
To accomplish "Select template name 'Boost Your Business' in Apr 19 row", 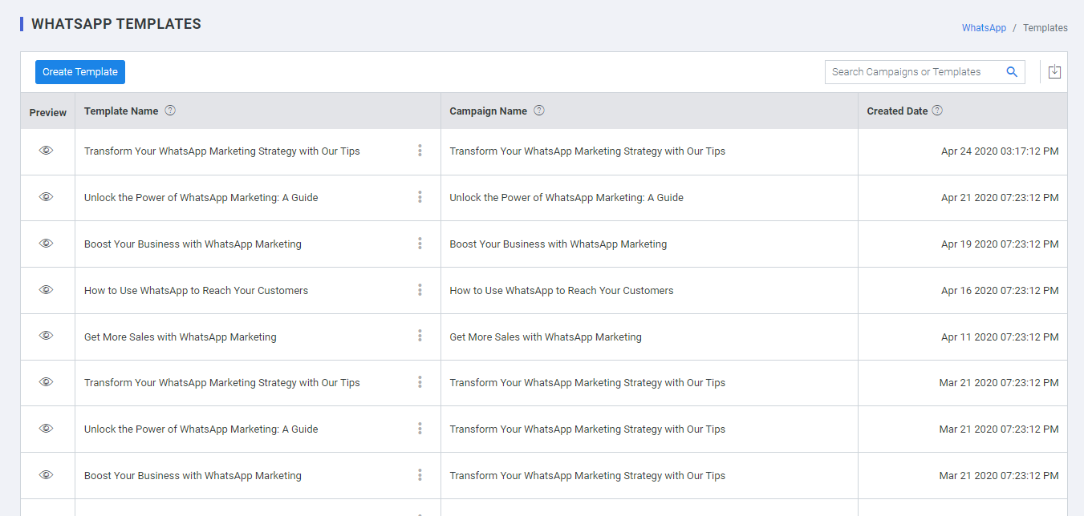I will point(193,244).
